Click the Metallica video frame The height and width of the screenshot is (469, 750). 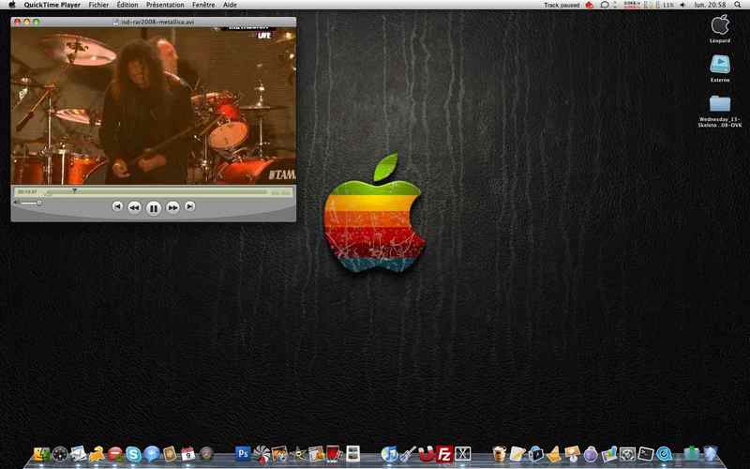(x=153, y=105)
